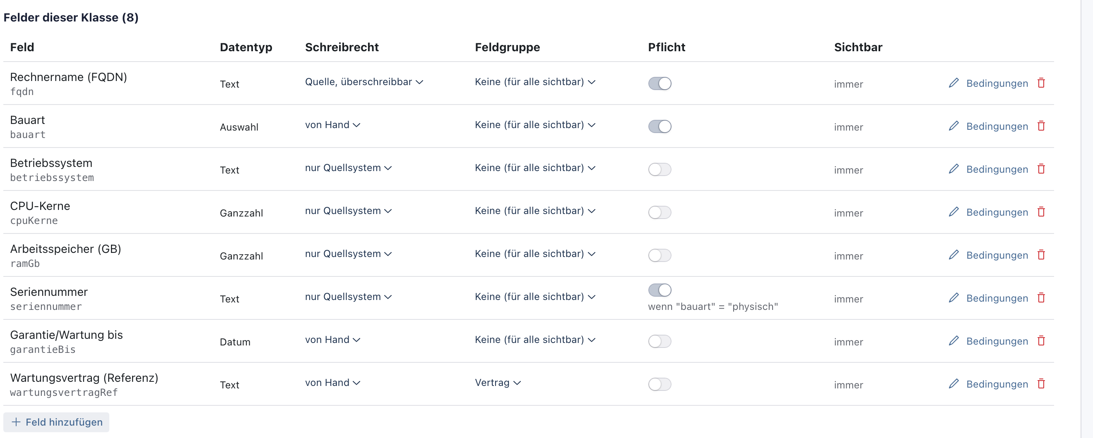Click pencil icon for Garantie/Wartung bis
1093x438 pixels.
(953, 341)
